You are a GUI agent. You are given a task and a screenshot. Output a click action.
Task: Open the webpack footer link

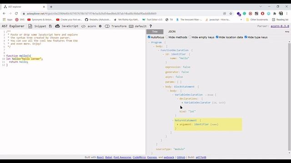point(169,157)
